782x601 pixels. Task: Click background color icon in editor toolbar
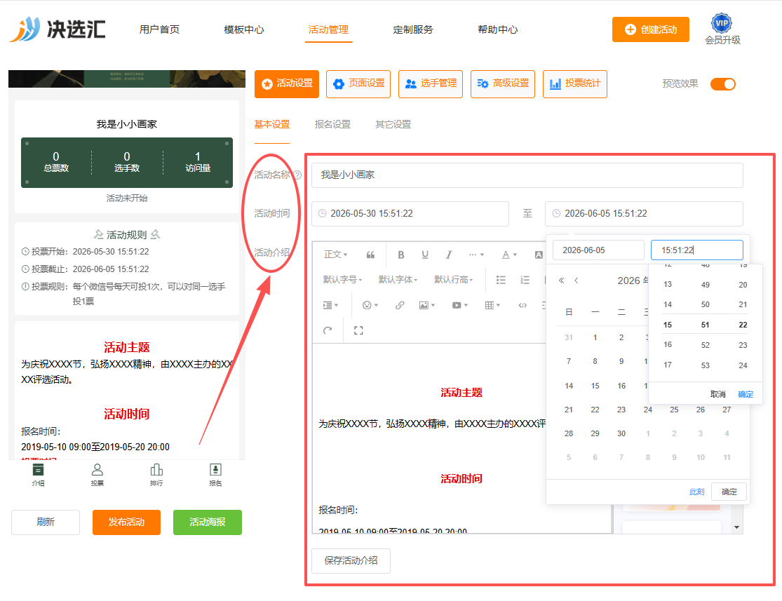[x=539, y=255]
